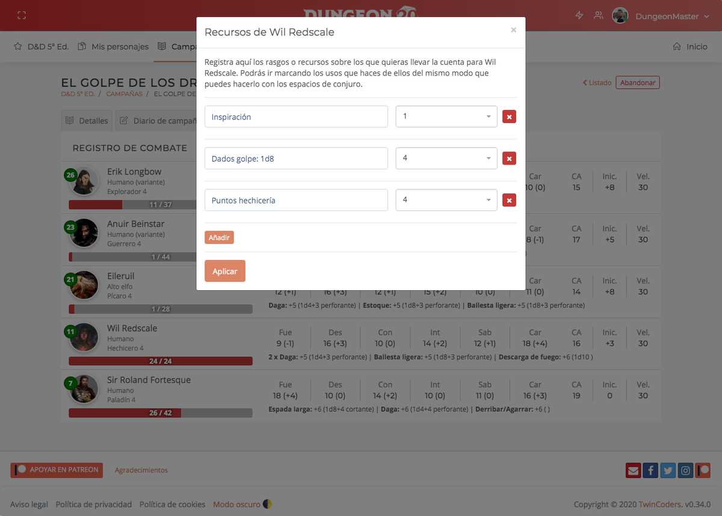Toggle Modo oscuro dark mode

click(242, 505)
